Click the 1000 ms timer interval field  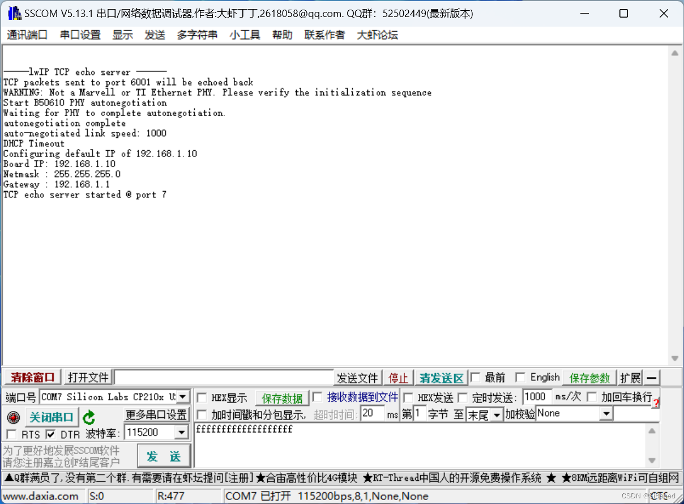point(536,397)
